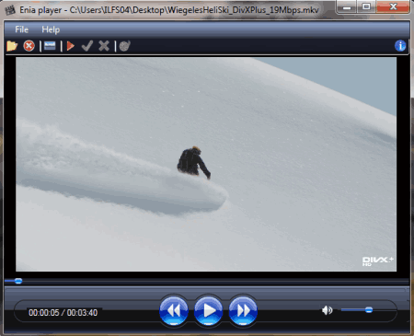Screen dimensions: 414x336
Task: Click the gray X cancel toolbar icon
Action: pyautogui.click(x=104, y=46)
